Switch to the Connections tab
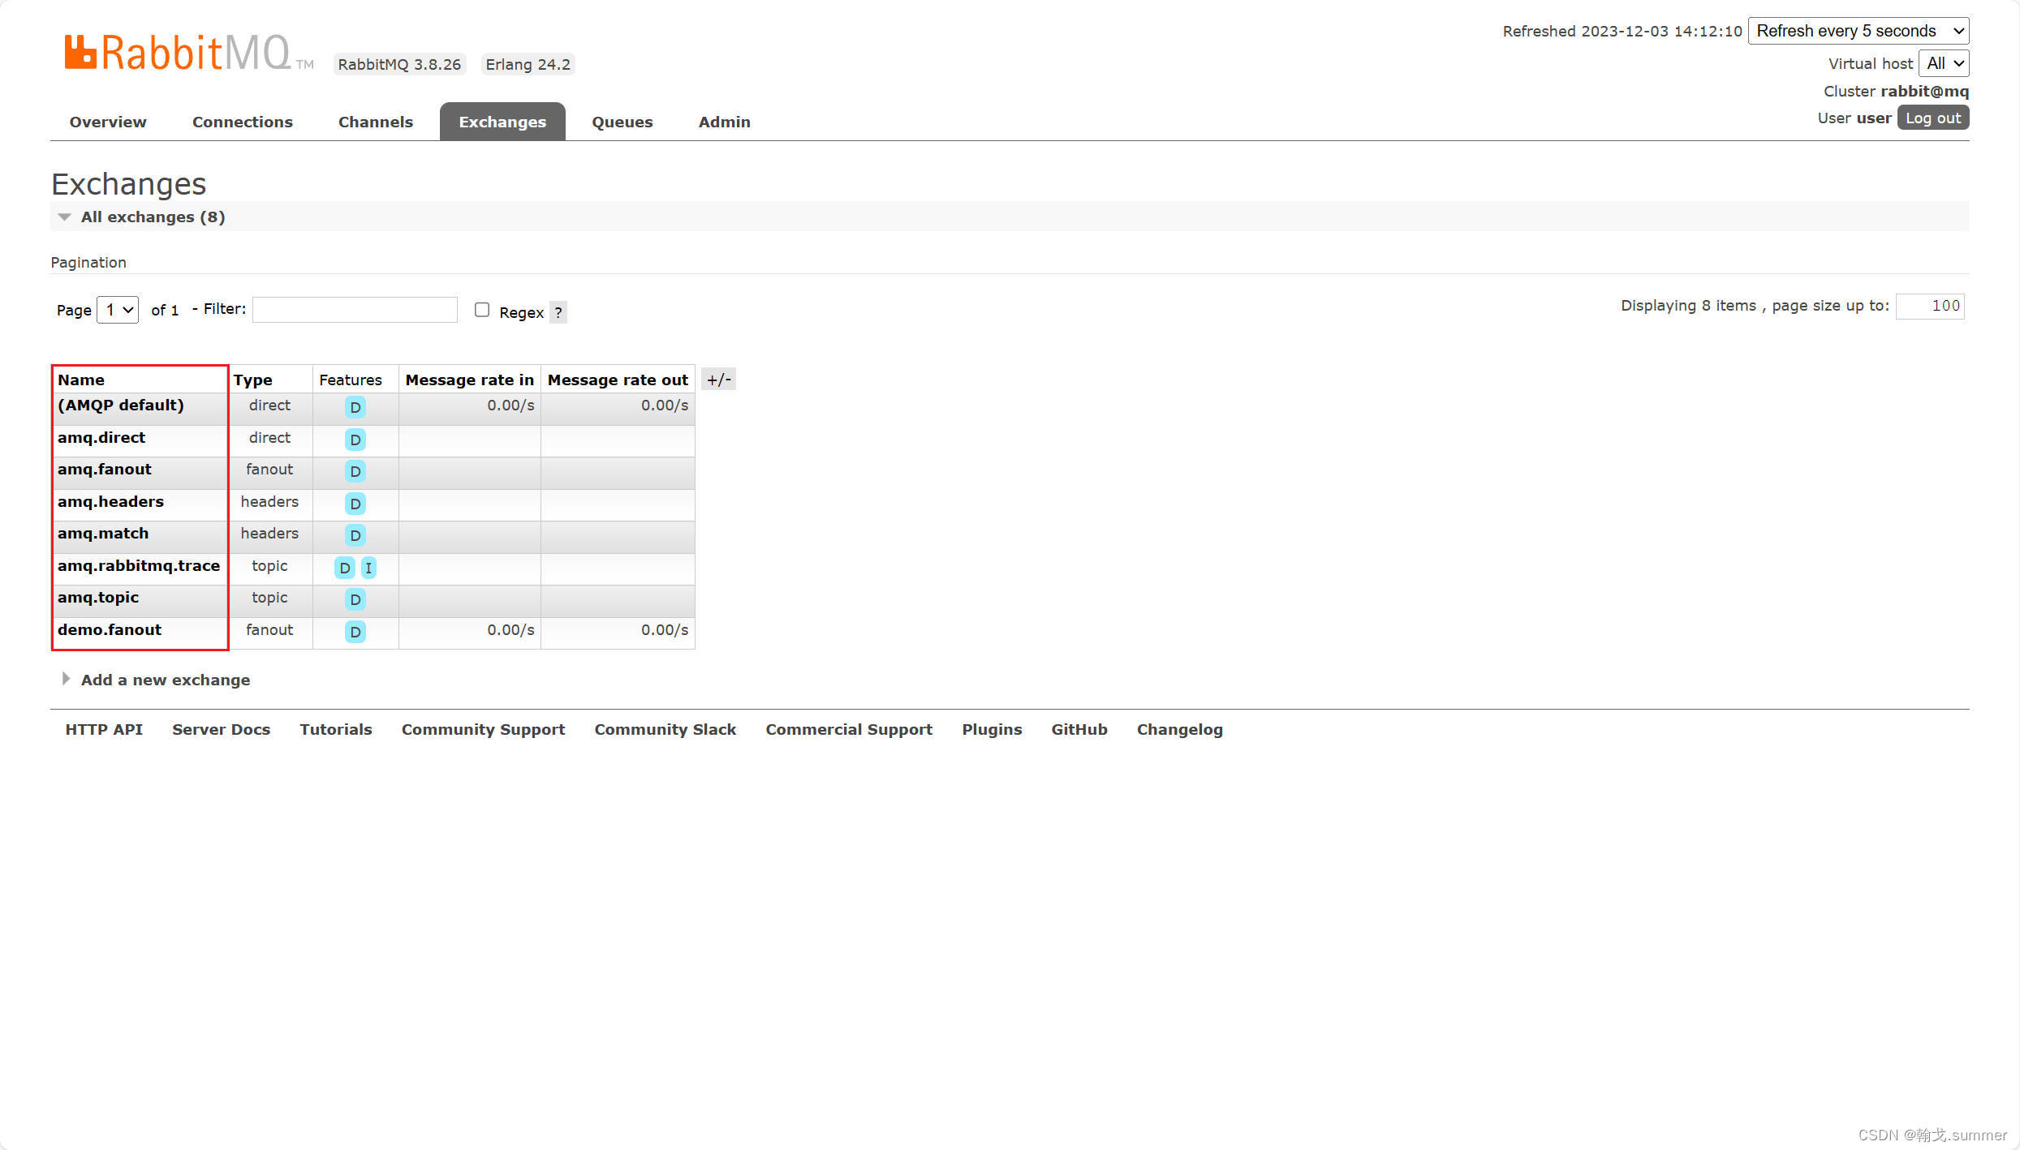This screenshot has width=2020, height=1150. [243, 122]
